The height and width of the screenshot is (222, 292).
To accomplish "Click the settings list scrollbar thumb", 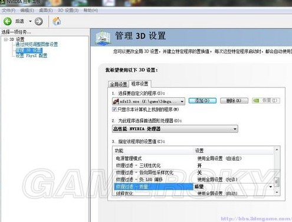I will pyautogui.click(x=277, y=182).
